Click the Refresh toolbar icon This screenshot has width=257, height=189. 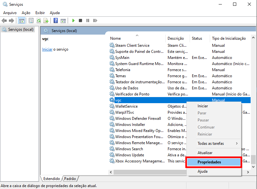tap(39, 21)
